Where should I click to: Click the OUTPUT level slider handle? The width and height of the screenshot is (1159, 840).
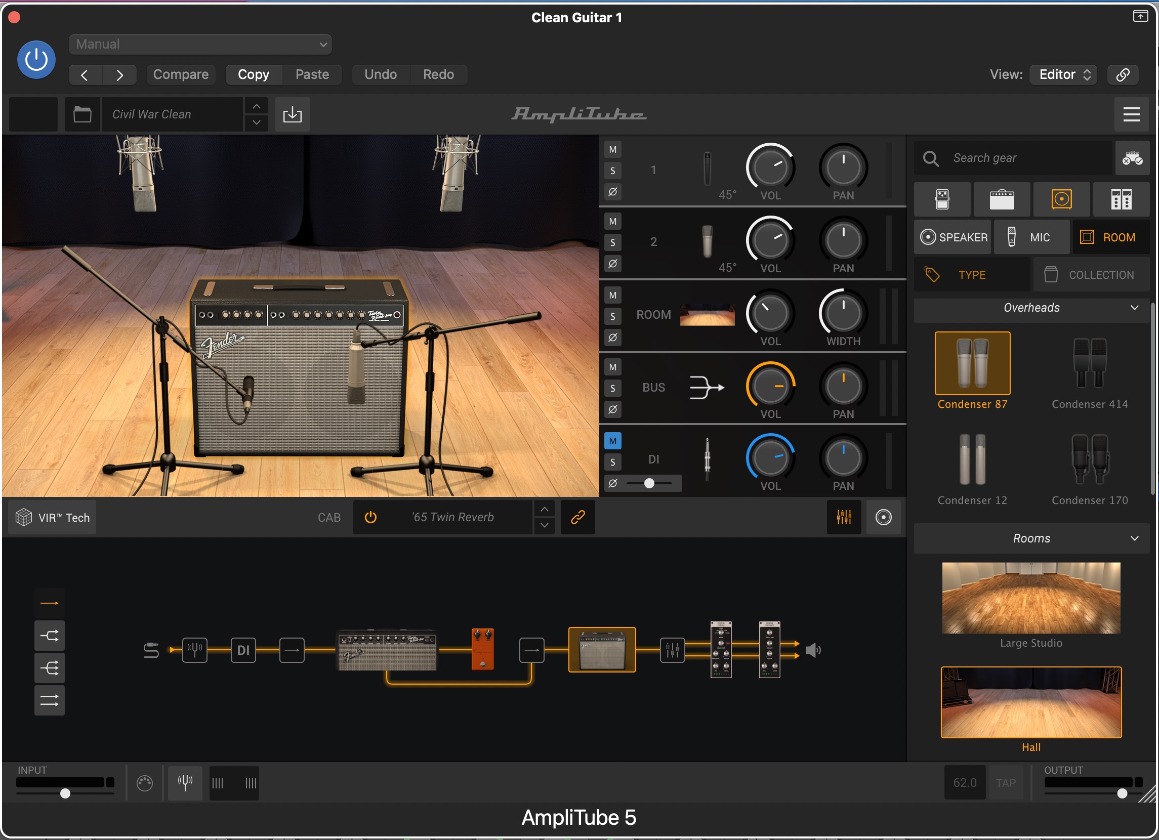click(1122, 793)
